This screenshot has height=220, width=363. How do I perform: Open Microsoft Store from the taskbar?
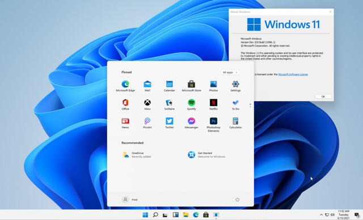point(206,215)
